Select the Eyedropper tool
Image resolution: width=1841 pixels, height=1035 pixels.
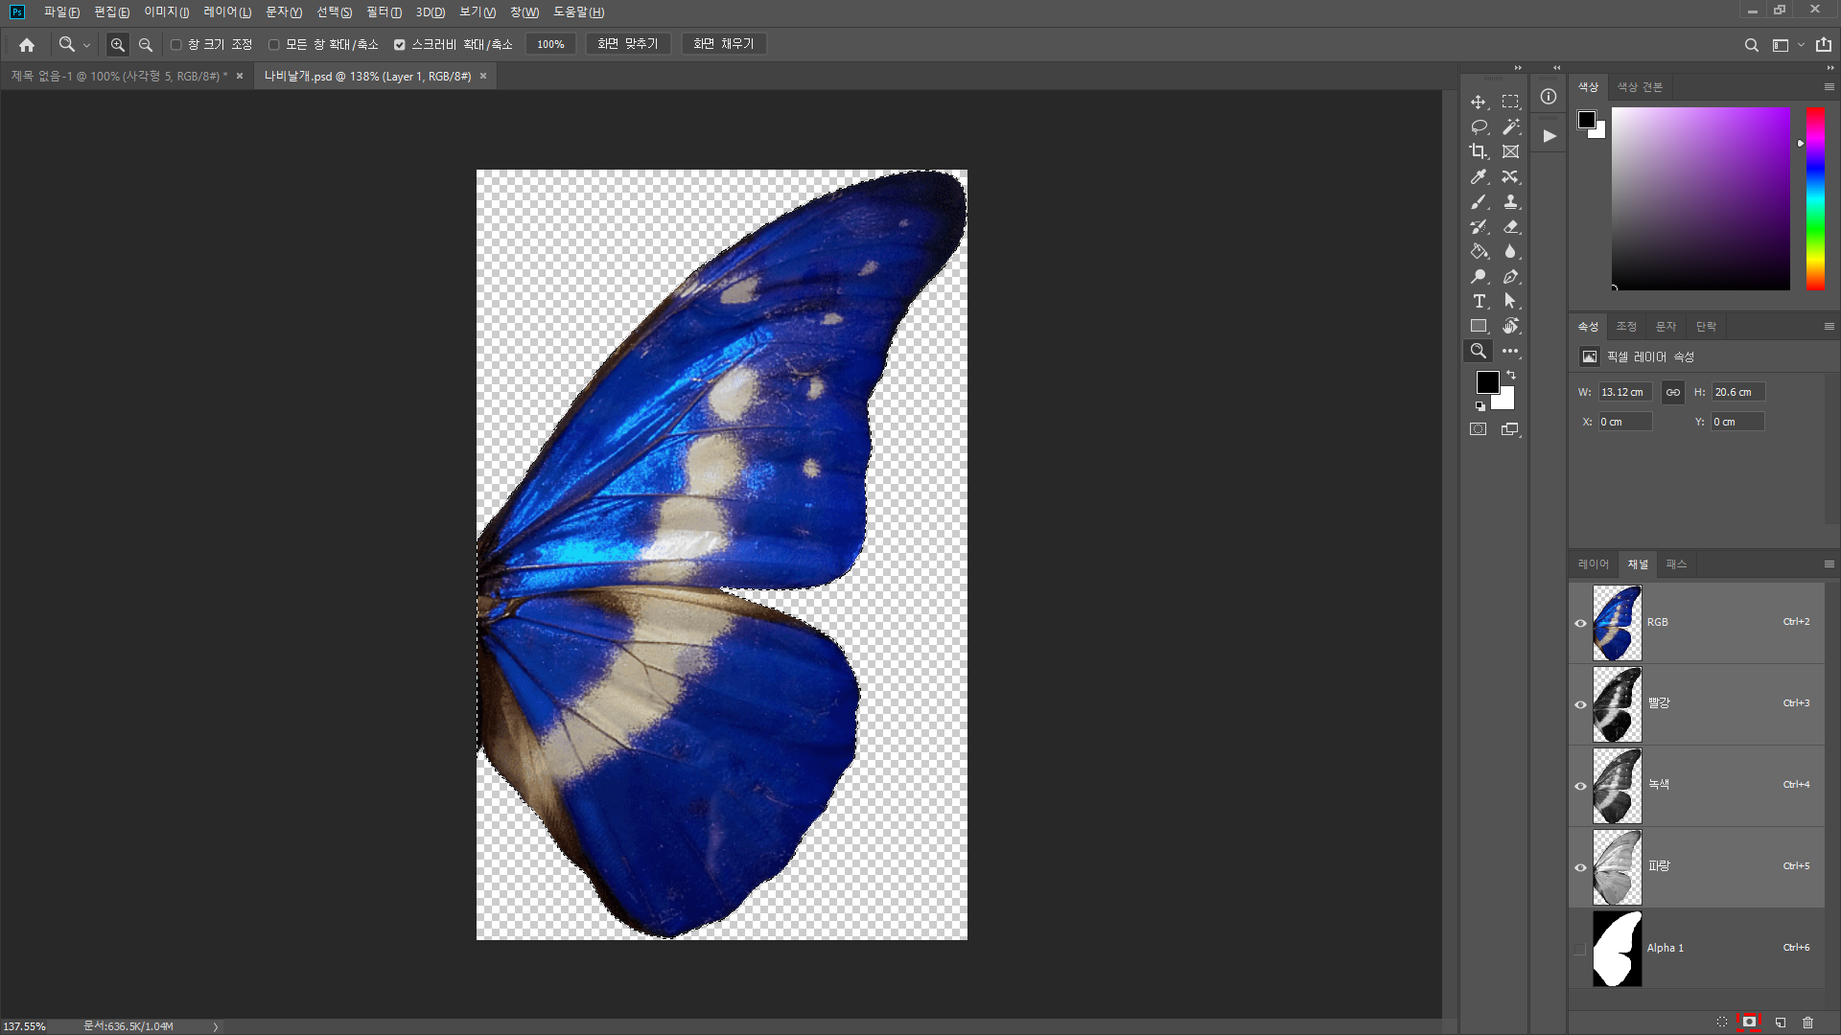[x=1479, y=176]
